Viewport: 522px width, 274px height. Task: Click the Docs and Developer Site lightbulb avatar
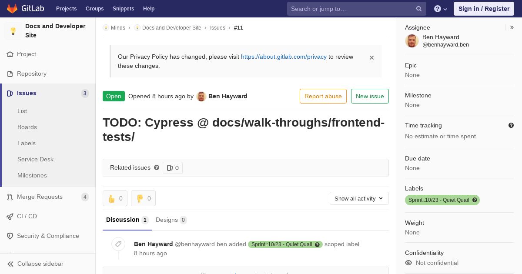(x=13, y=31)
